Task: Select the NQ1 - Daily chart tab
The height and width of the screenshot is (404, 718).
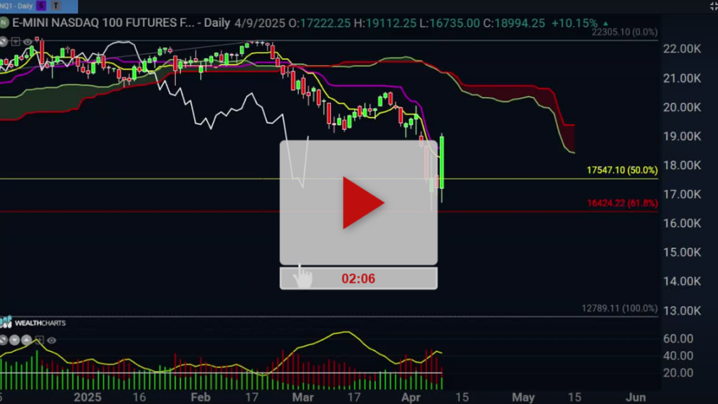Action: pos(17,6)
